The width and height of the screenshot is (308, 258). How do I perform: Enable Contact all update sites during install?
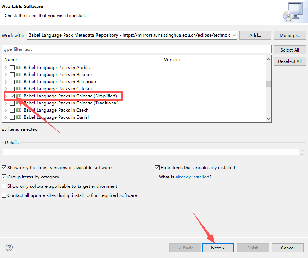click(x=4, y=195)
